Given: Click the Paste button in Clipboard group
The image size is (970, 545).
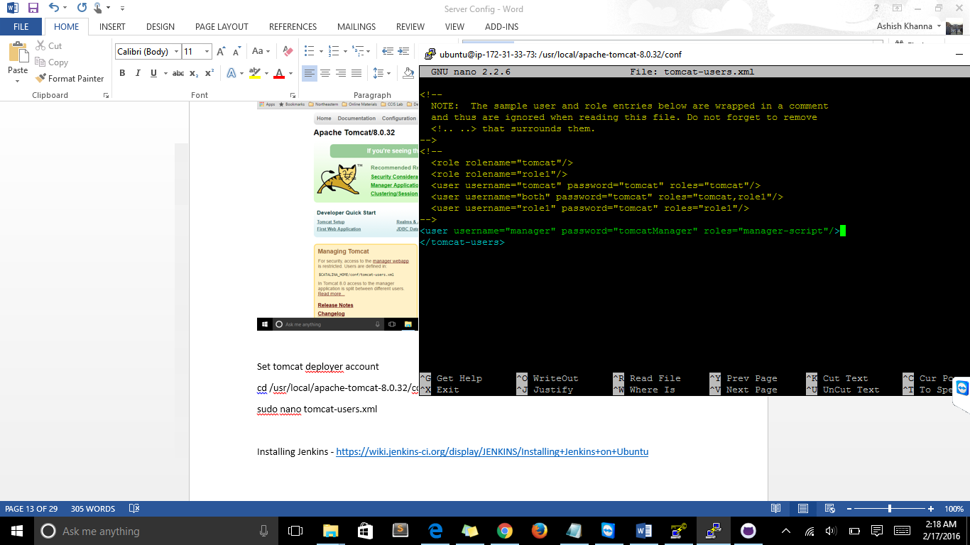Looking at the screenshot, I should (18, 60).
